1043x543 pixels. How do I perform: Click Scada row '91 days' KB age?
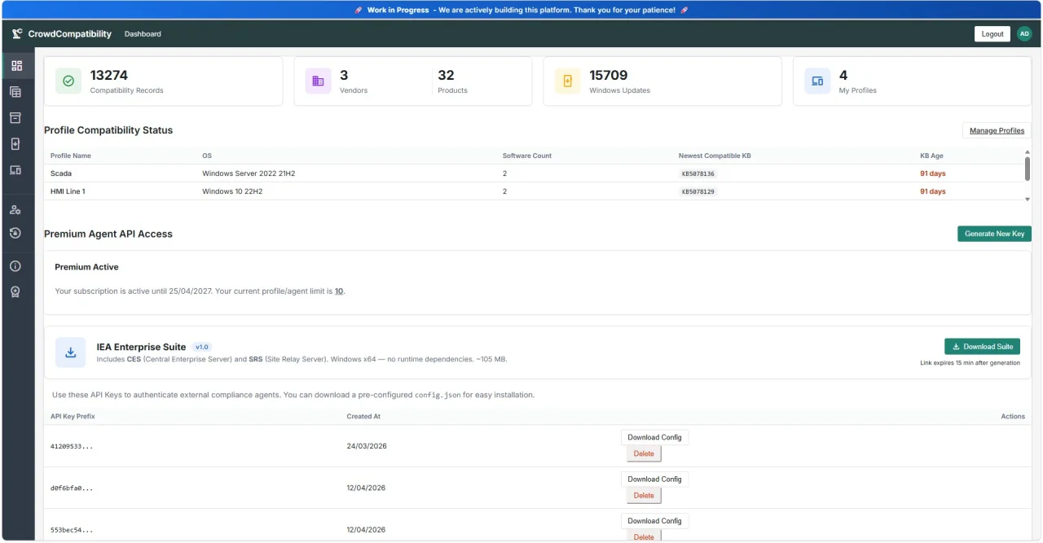(933, 173)
